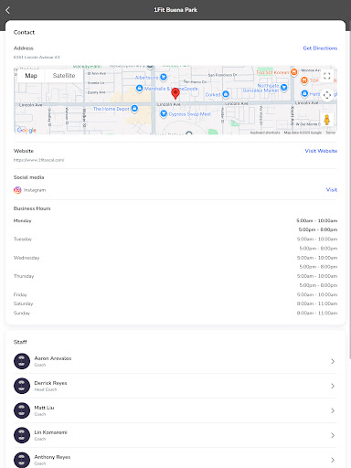
Task: Click the Street View pegman icon
Action: [x=327, y=120]
